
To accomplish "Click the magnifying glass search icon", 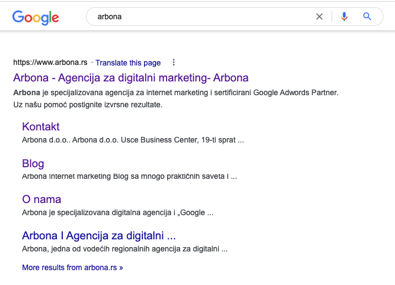I will click(x=367, y=17).
